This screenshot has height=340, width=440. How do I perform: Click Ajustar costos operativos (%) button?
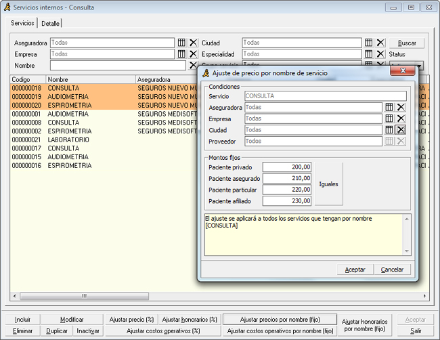[x=163, y=331]
